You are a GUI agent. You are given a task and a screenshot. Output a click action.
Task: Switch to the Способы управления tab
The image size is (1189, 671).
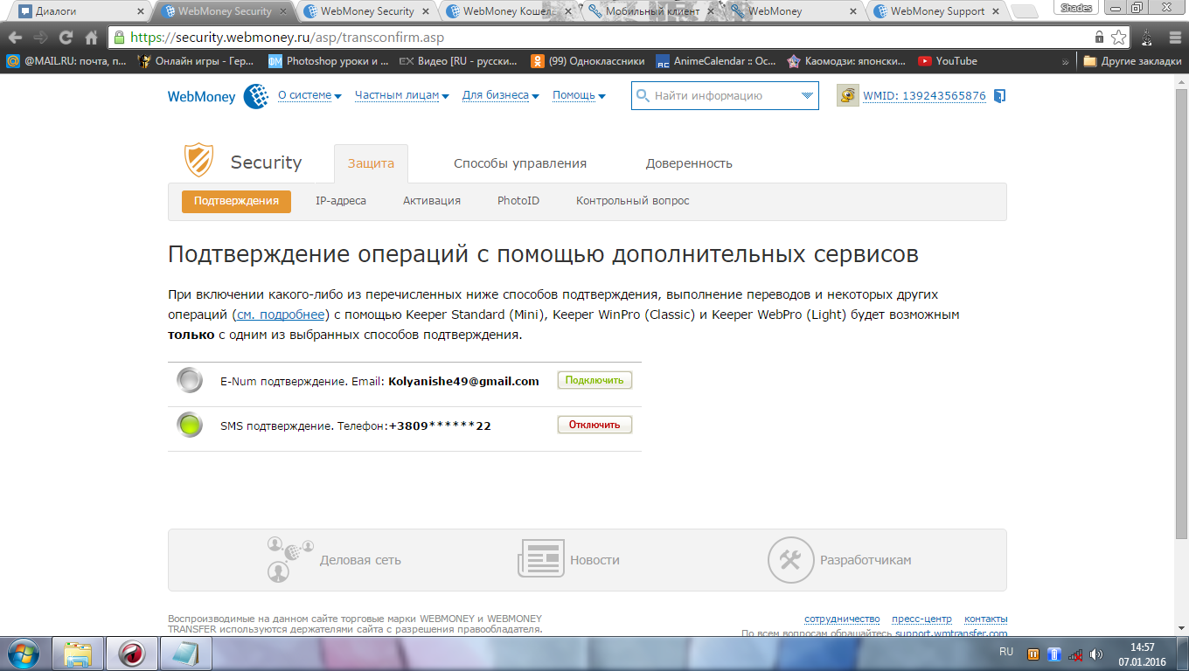520,163
